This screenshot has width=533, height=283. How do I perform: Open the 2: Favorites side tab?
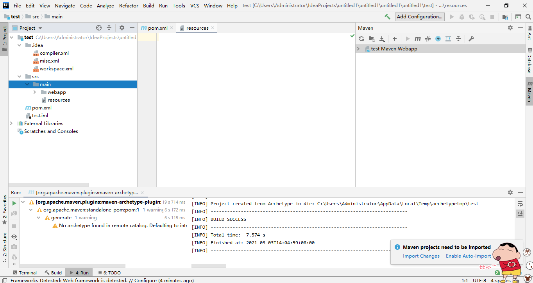[4, 210]
